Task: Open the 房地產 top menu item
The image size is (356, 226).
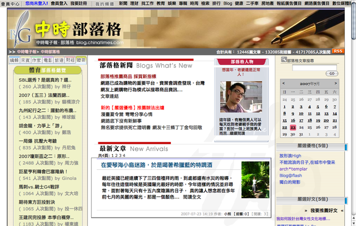Action: click(x=267, y=3)
